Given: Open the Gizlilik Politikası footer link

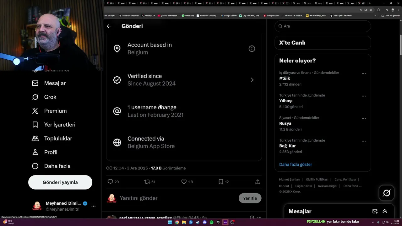Looking at the screenshot, I should point(317,180).
